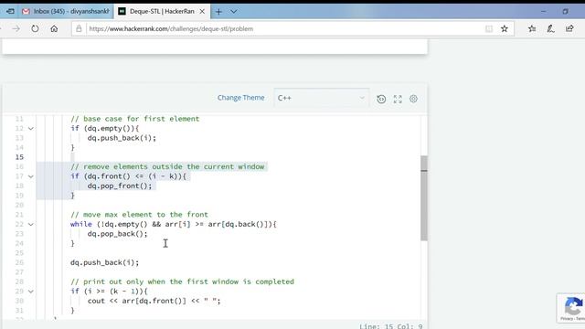Screen dimensions: 585x329
Task: Open a new browser tab
Action: [x=218, y=12]
